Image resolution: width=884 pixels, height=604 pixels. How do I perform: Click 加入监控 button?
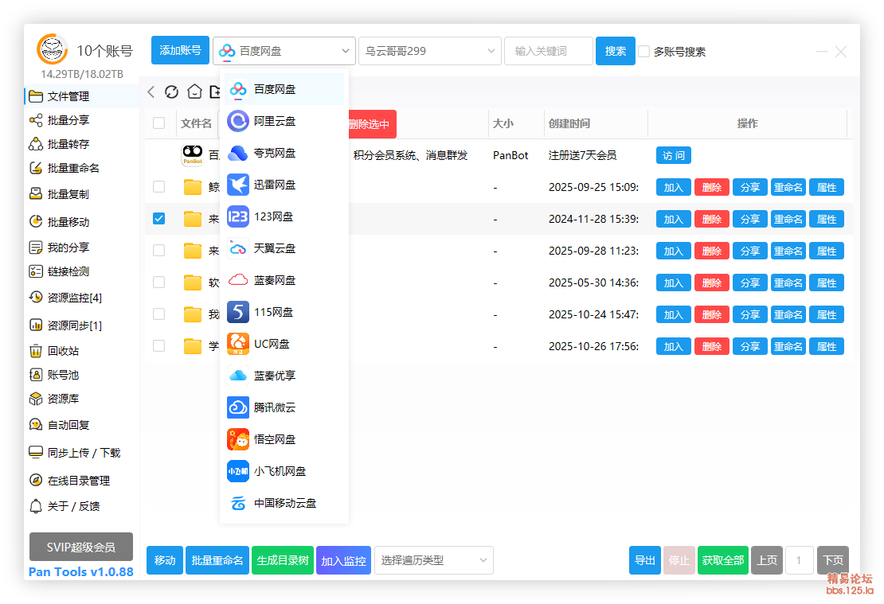pyautogui.click(x=343, y=560)
